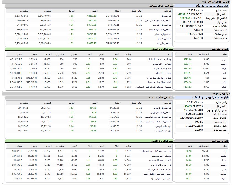Click the 'بازار دوم فرابورس' index name
The image size is (232, 186).
163,131
